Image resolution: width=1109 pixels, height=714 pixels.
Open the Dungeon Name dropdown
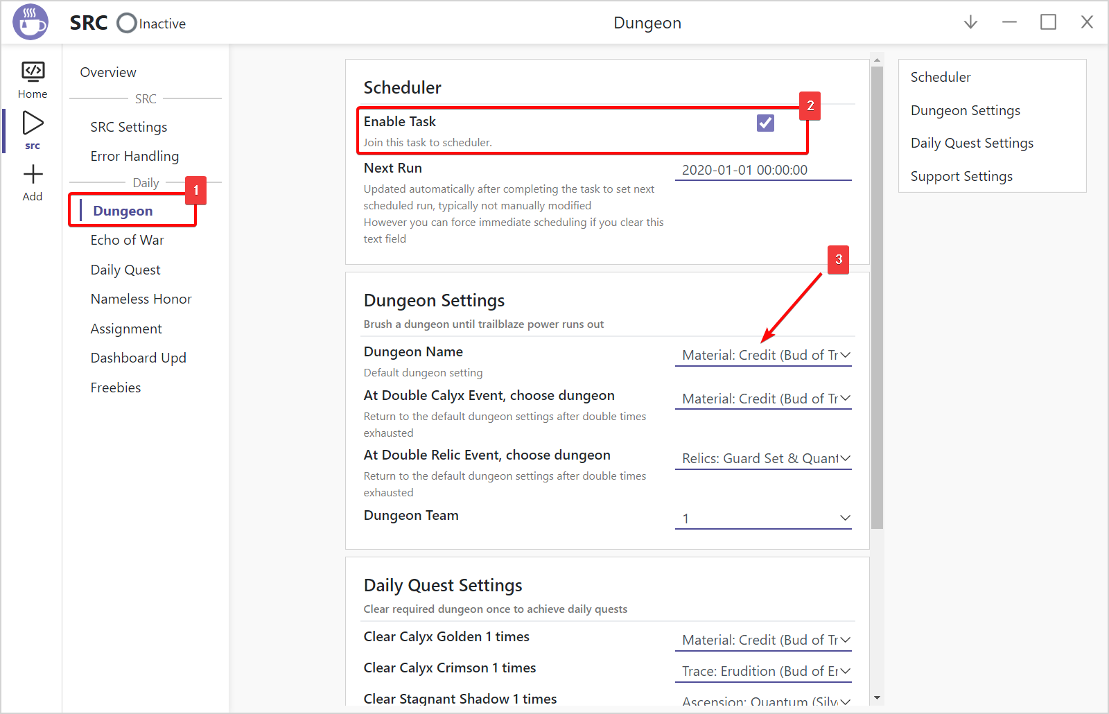[763, 355]
